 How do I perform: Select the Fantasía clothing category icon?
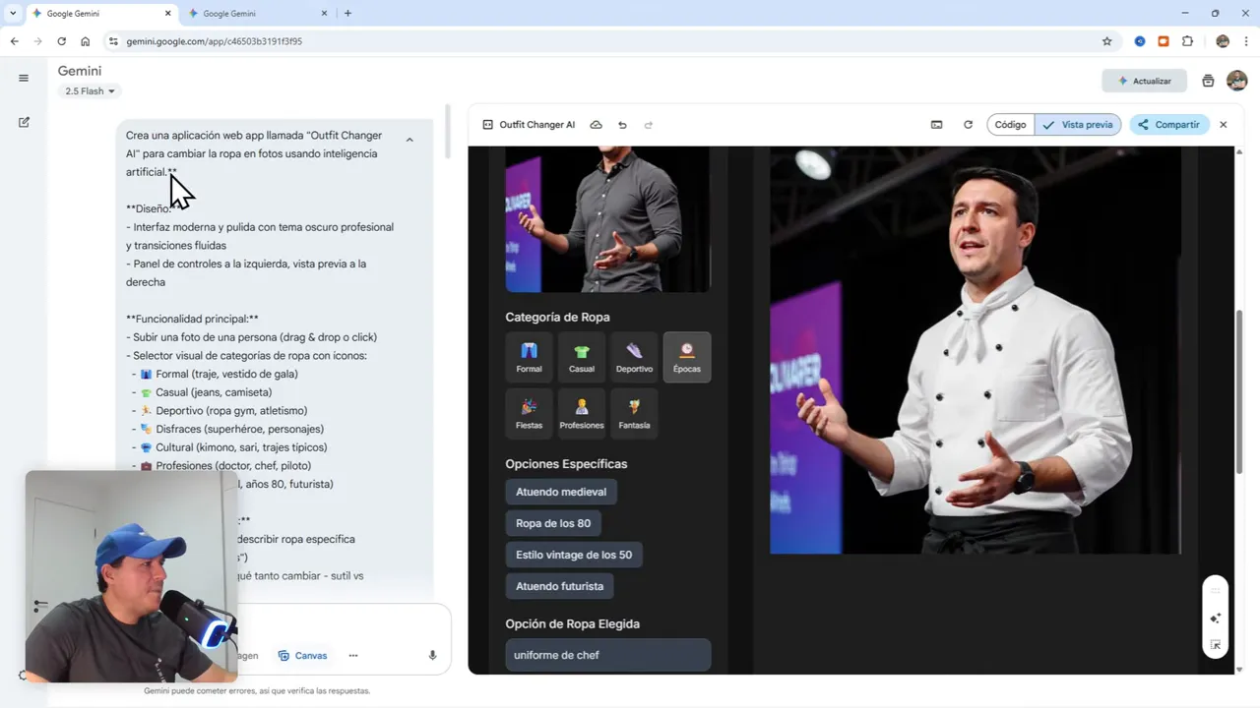pos(634,412)
